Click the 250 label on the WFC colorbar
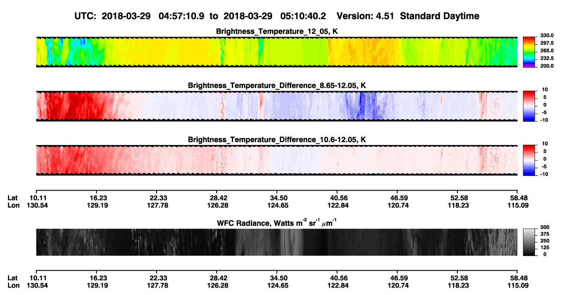The image size is (575, 295). 544,241
